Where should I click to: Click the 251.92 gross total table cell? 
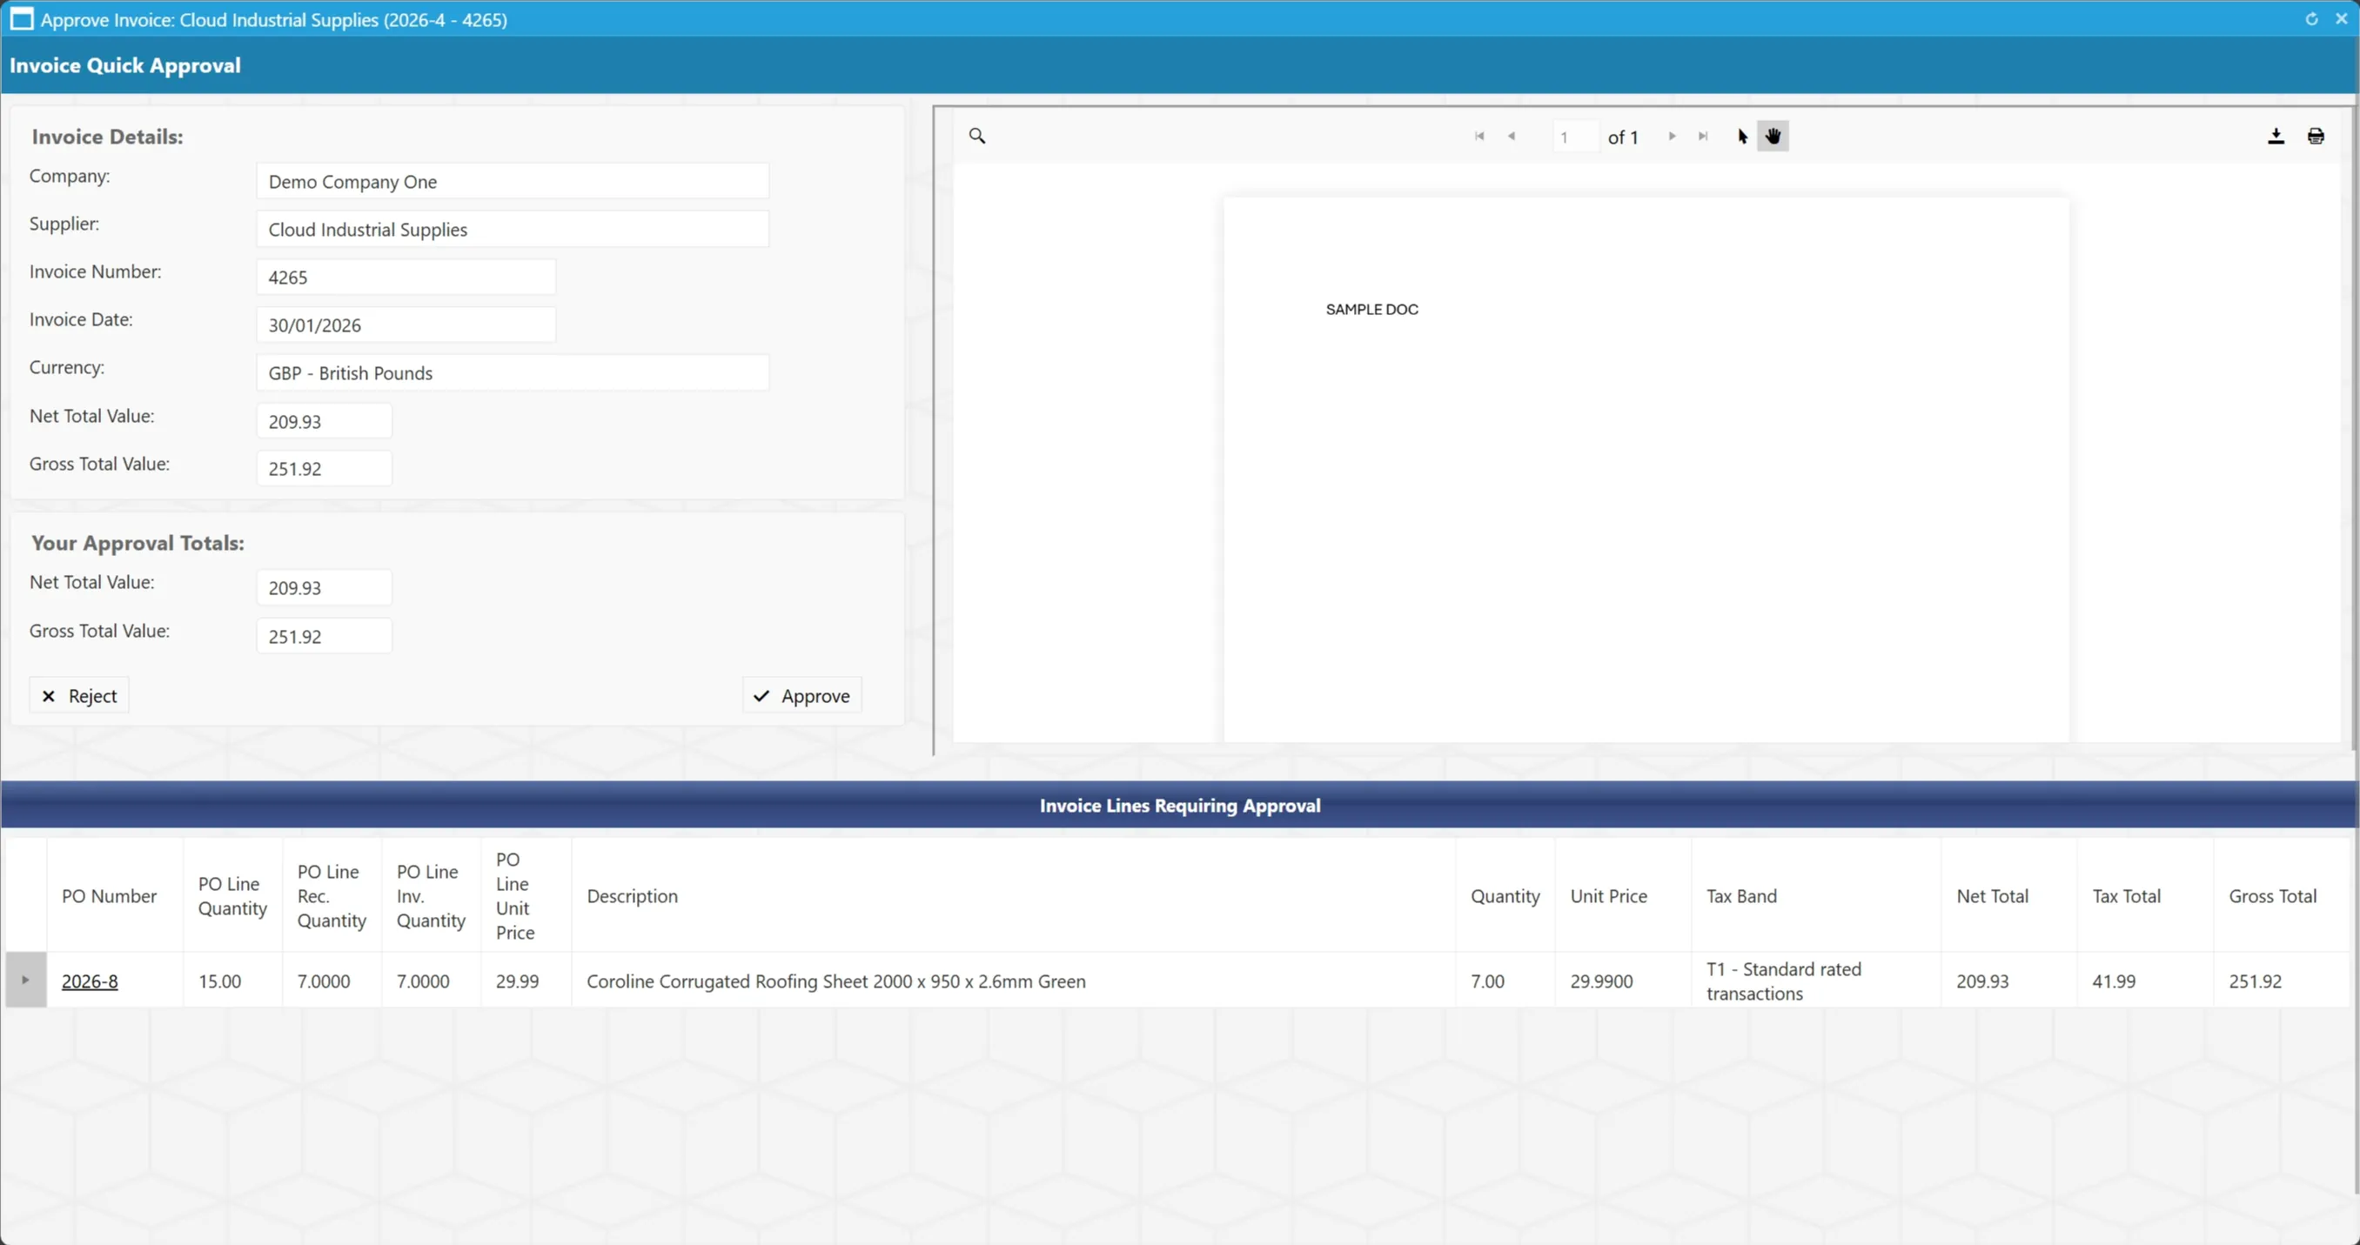pyautogui.click(x=2281, y=981)
